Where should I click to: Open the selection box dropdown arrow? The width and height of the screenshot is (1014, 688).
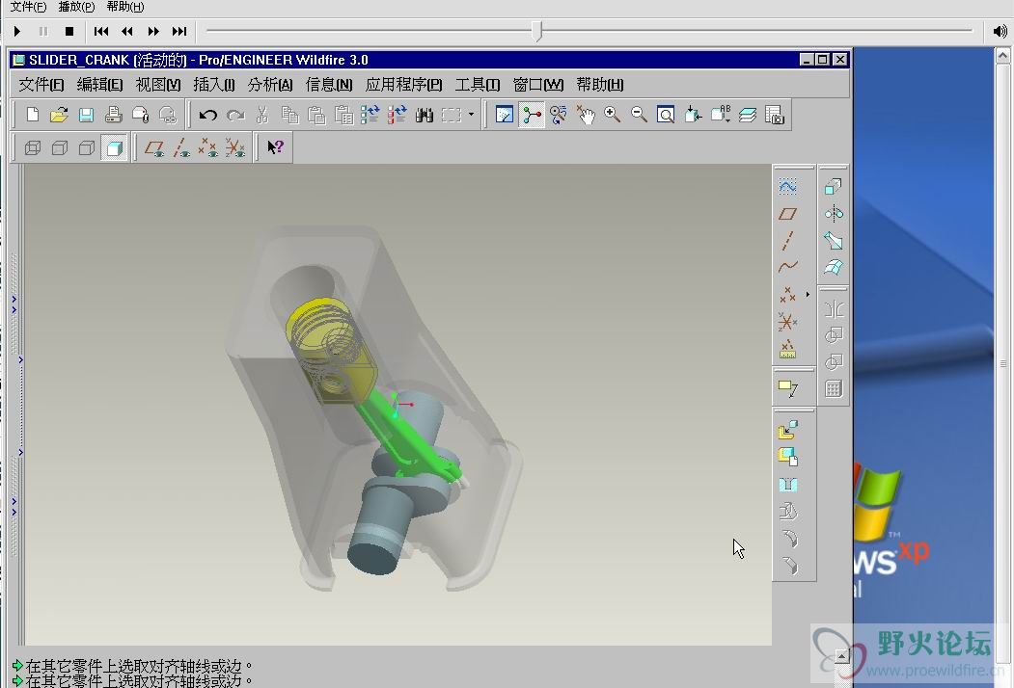[x=471, y=115]
